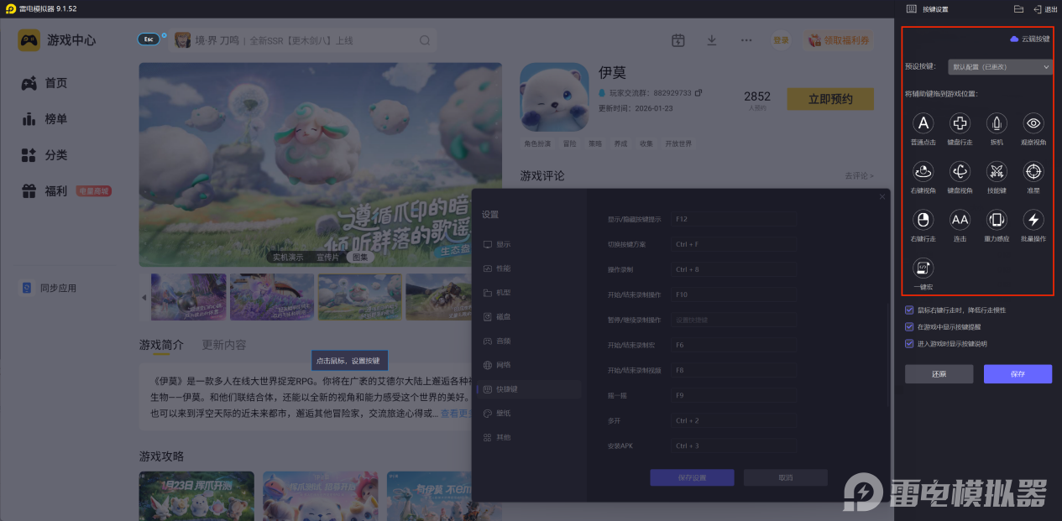
Task: Select the 键盘视角 icon
Action: [960, 171]
